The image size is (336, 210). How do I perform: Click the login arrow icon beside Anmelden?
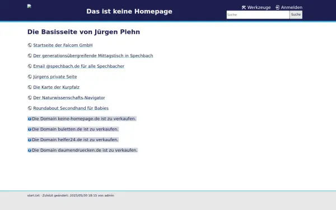[278, 7]
